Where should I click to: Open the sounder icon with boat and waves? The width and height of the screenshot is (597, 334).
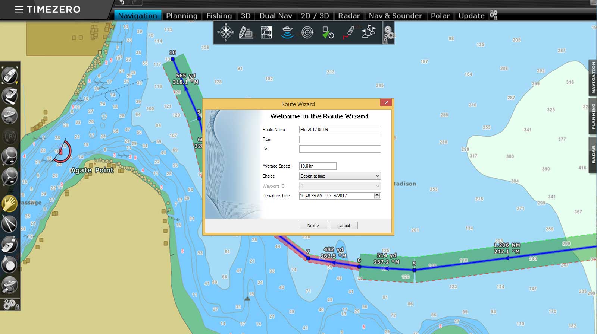287,32
